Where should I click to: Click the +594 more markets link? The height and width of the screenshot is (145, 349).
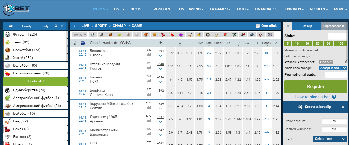160,51
